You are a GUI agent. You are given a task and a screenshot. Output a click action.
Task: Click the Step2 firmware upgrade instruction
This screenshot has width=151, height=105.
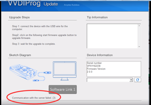click(x=44, y=37)
